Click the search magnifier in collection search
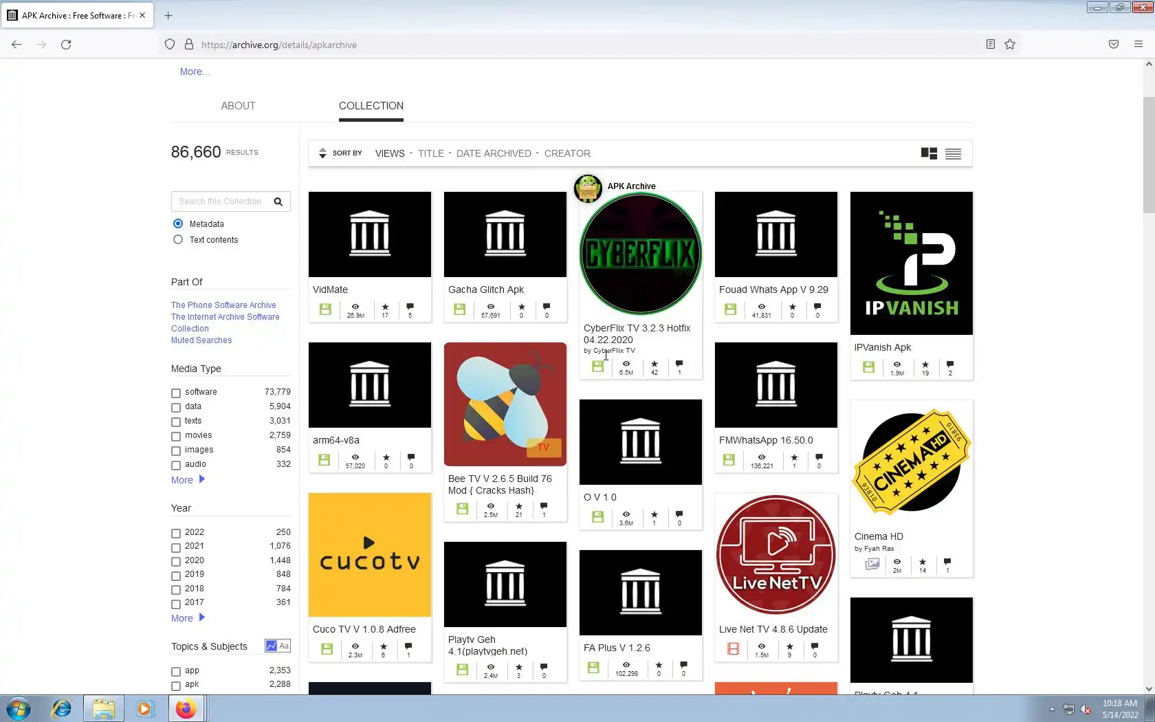Viewport: 1155px width, 722px height. pyautogui.click(x=278, y=201)
